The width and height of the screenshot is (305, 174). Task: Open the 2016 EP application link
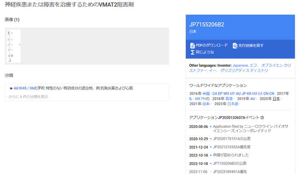[x=220, y=93]
